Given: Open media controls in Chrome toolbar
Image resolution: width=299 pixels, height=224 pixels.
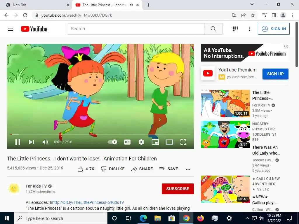Looking at the screenshot, I should pyautogui.click(x=264, y=15).
